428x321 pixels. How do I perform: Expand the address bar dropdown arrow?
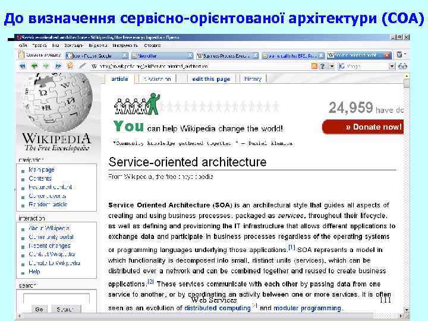click(332, 66)
